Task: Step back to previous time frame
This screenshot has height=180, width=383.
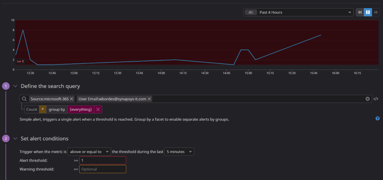Action: [359, 12]
